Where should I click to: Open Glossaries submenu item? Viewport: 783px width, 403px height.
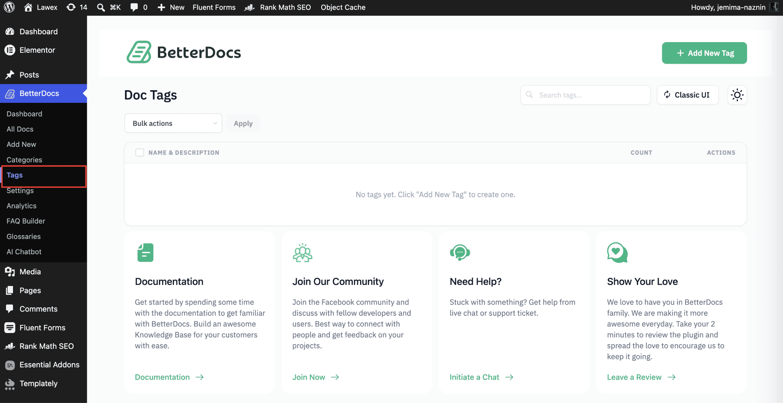click(x=24, y=236)
